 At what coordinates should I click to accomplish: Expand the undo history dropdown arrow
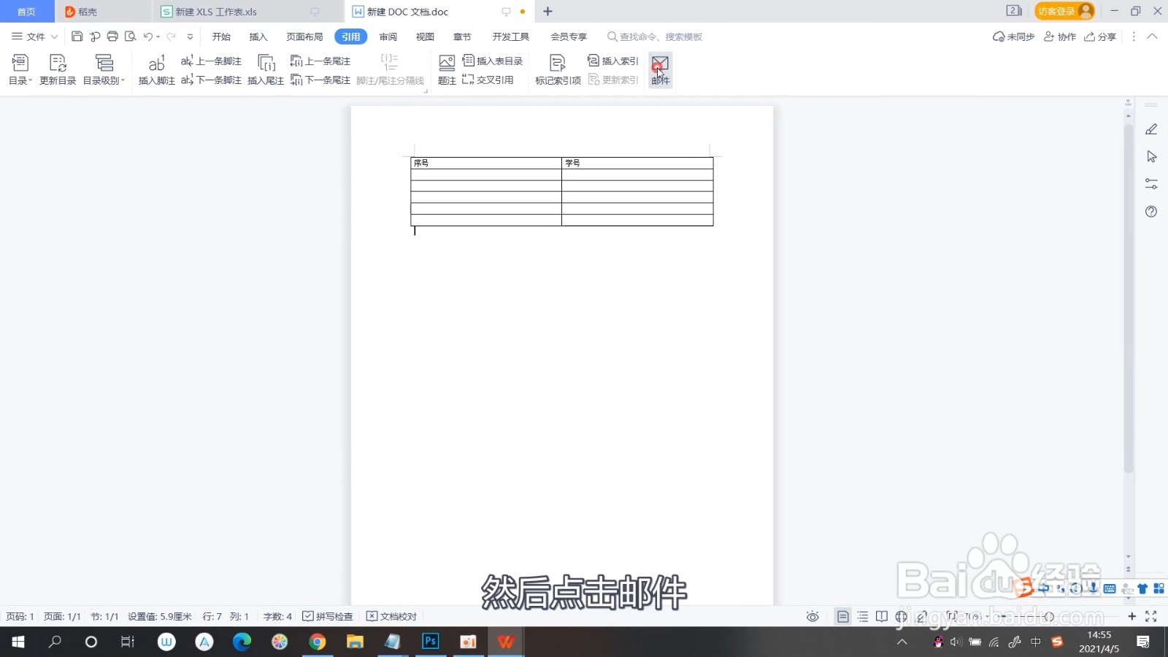(158, 36)
